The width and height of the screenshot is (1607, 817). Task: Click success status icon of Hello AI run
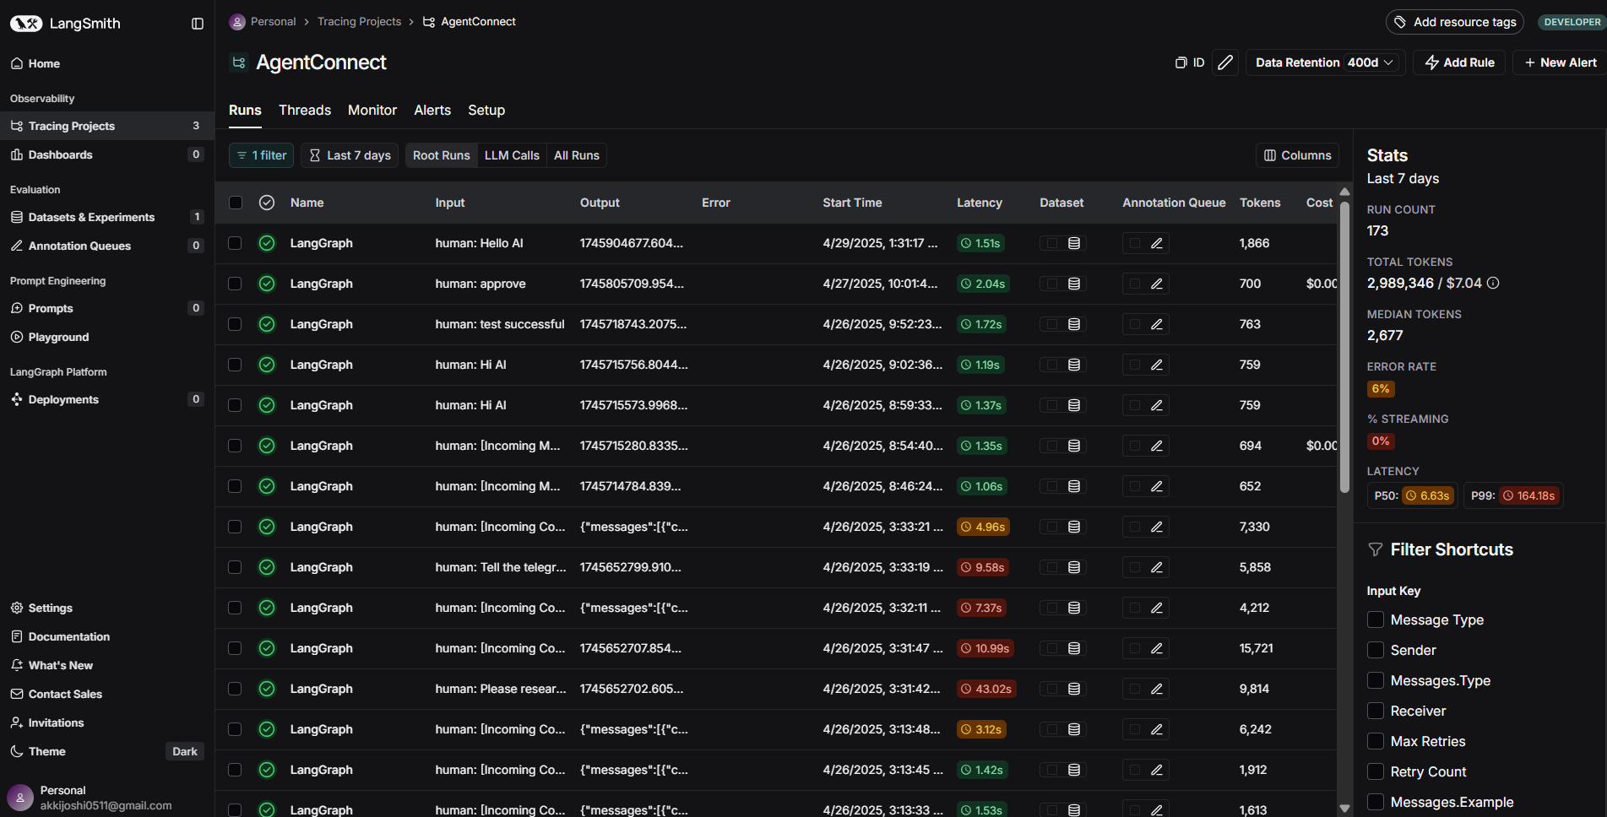[x=267, y=243]
